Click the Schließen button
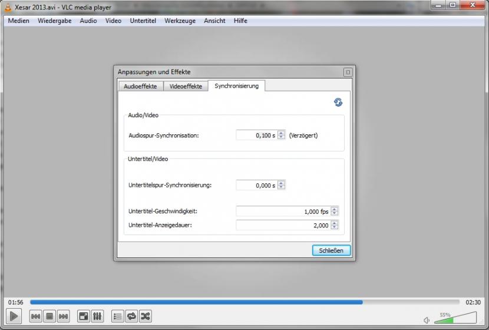 [x=331, y=250]
